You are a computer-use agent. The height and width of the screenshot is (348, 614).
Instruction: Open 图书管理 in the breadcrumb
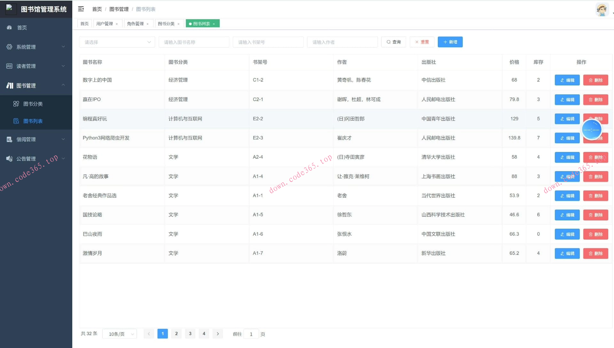(119, 9)
